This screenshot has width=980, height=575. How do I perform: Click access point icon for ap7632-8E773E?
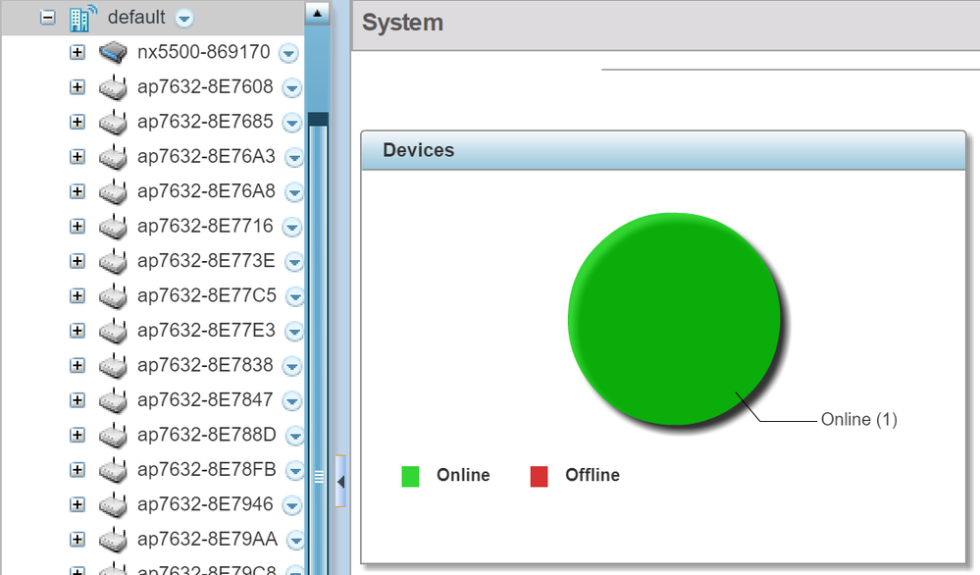click(113, 261)
